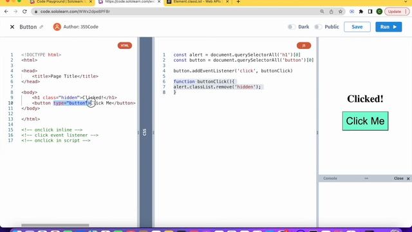Switch to Element.classList Web APIs tab

196,2
